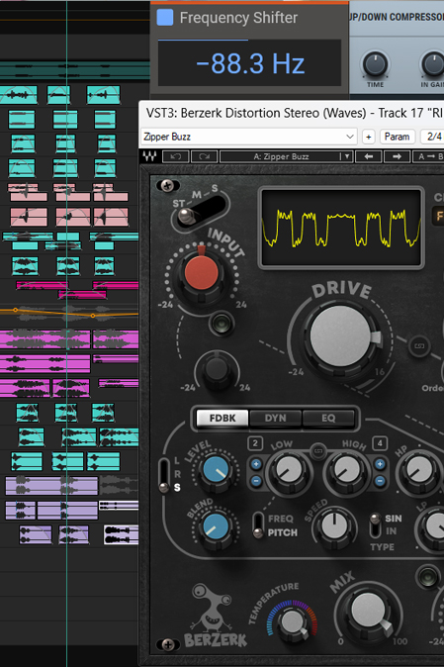This screenshot has width=444, height=667.
Task: Adjust the feedback BLEND knob
Action: pos(216,526)
